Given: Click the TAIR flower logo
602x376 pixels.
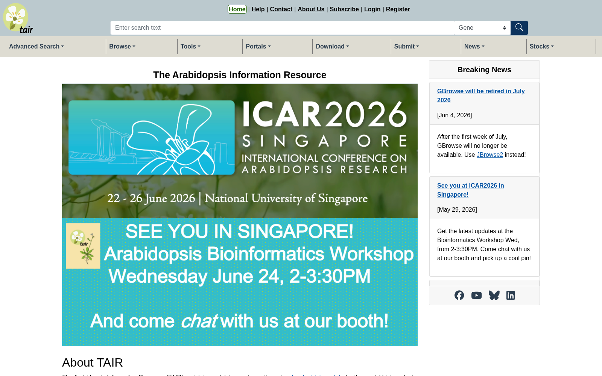Looking at the screenshot, I should pos(18,18).
